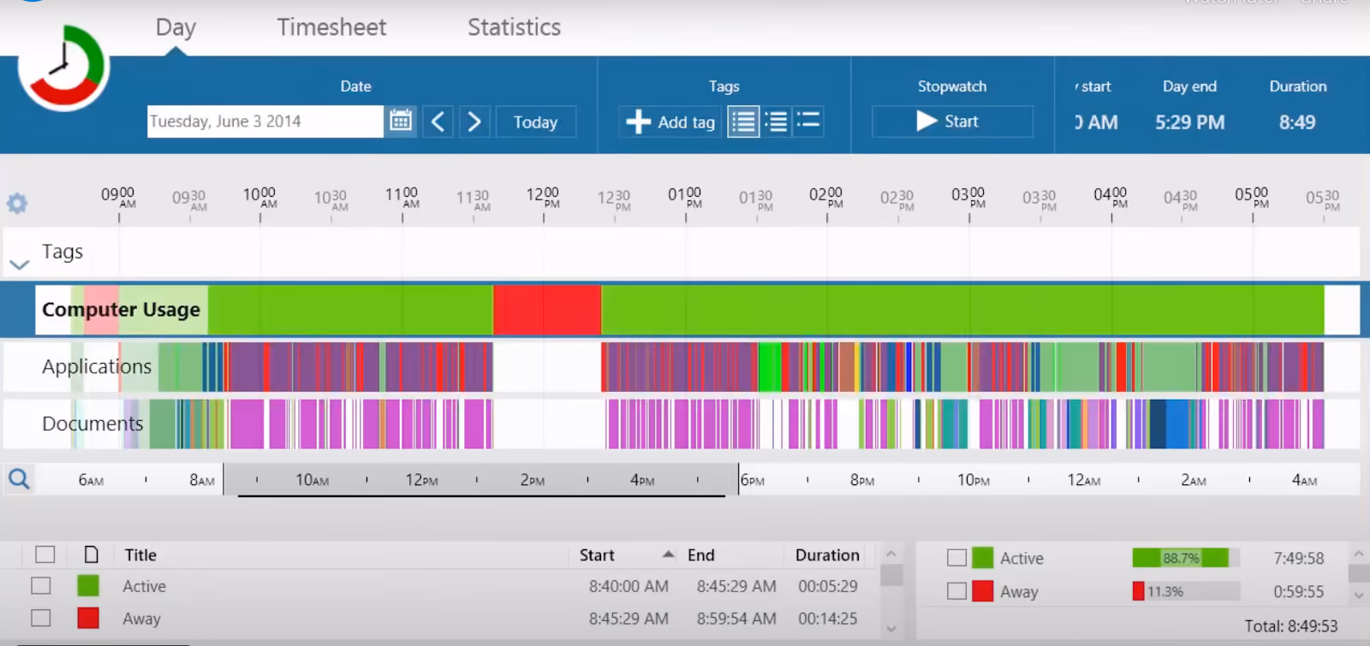Image resolution: width=1370 pixels, height=646 pixels.
Task: Click scroll down arrow in activity list
Action: (x=891, y=629)
